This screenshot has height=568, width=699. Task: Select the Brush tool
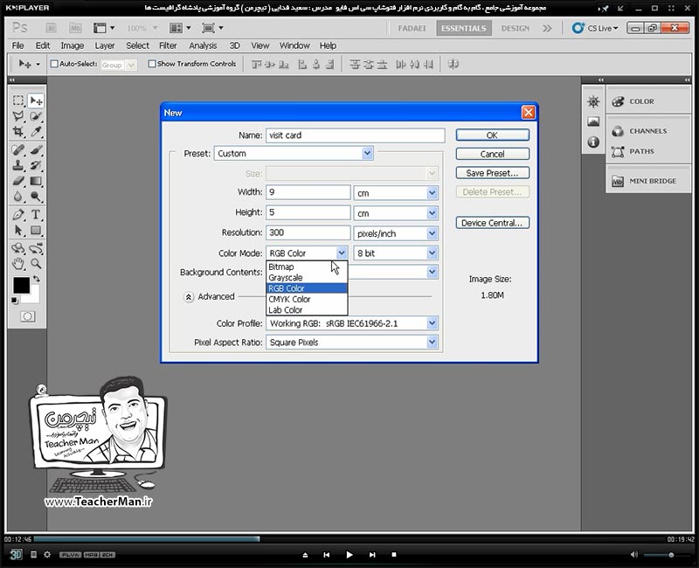click(x=36, y=149)
